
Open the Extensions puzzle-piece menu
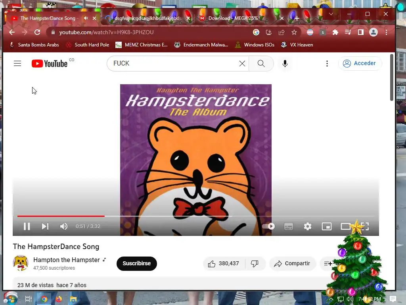click(335, 32)
